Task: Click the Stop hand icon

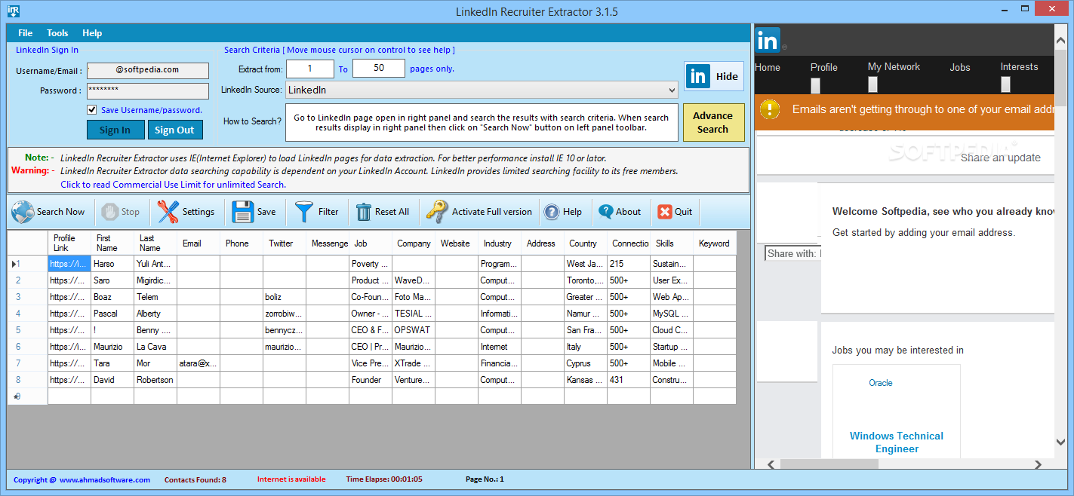Action: [110, 212]
